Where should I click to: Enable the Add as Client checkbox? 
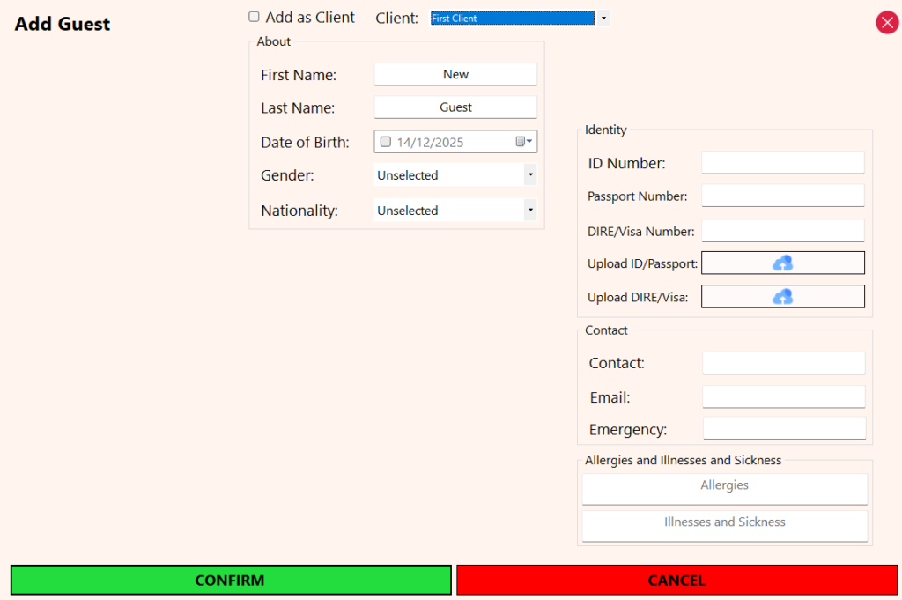pos(255,17)
